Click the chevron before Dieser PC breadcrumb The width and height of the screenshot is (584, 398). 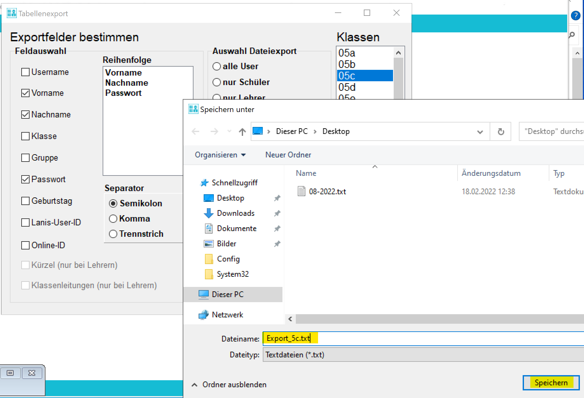[268, 131]
